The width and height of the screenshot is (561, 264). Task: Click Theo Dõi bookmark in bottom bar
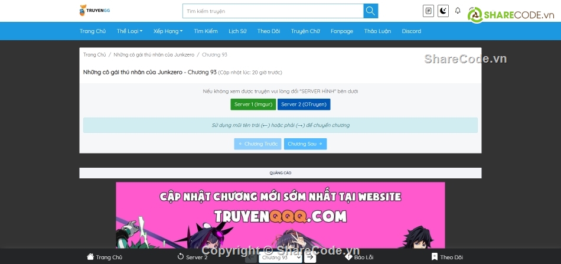tap(435, 257)
